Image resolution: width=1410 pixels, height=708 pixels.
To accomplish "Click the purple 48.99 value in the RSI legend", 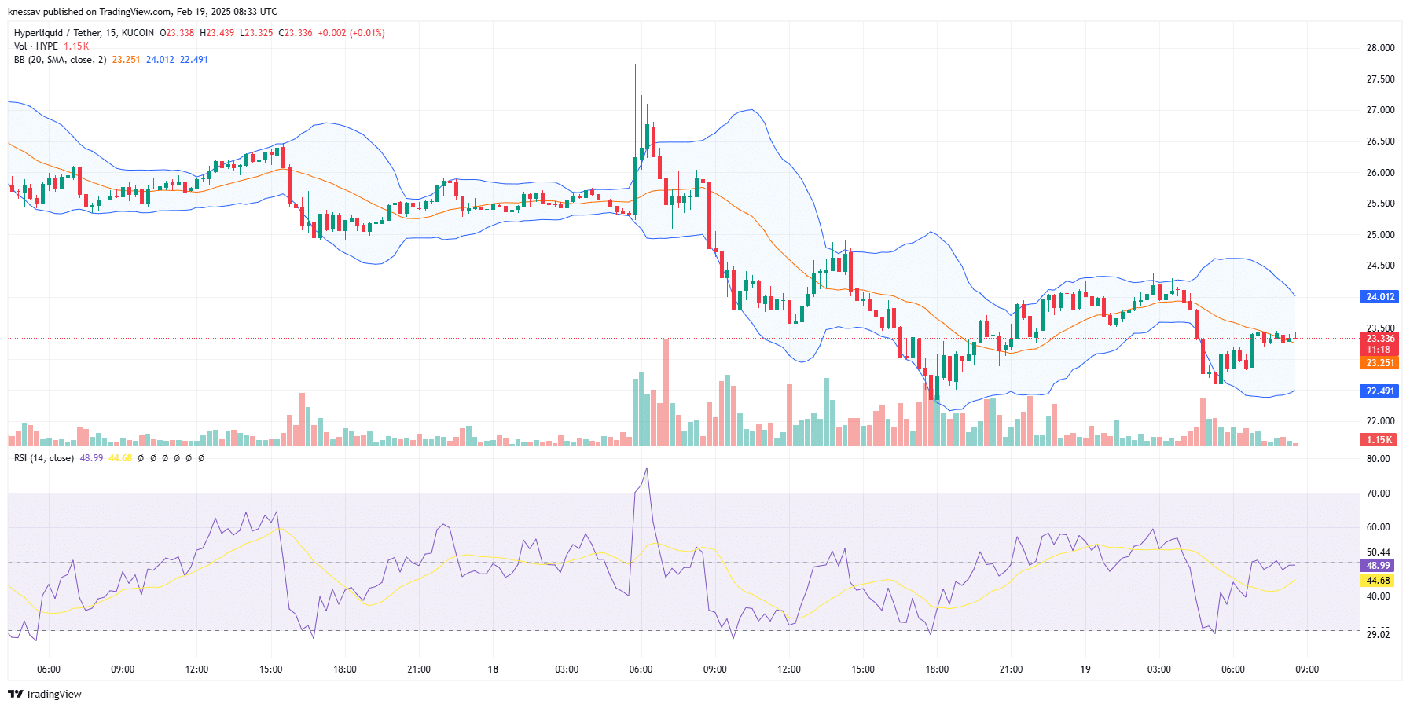I will 91,458.
